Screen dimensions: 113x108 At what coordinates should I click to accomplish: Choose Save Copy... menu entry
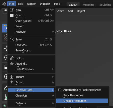(x=31, y=50)
